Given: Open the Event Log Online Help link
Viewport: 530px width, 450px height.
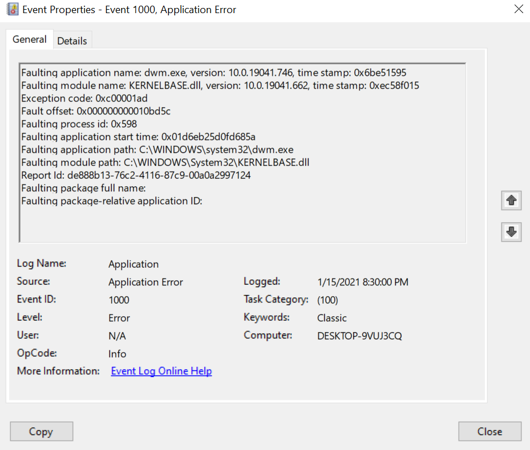Looking at the screenshot, I should pyautogui.click(x=161, y=371).
